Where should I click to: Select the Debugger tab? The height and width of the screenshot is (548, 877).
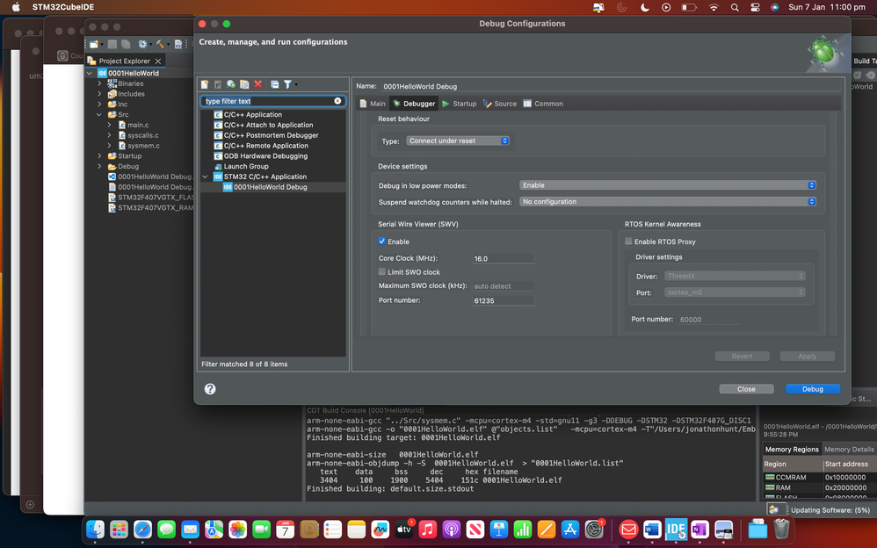[x=414, y=104]
